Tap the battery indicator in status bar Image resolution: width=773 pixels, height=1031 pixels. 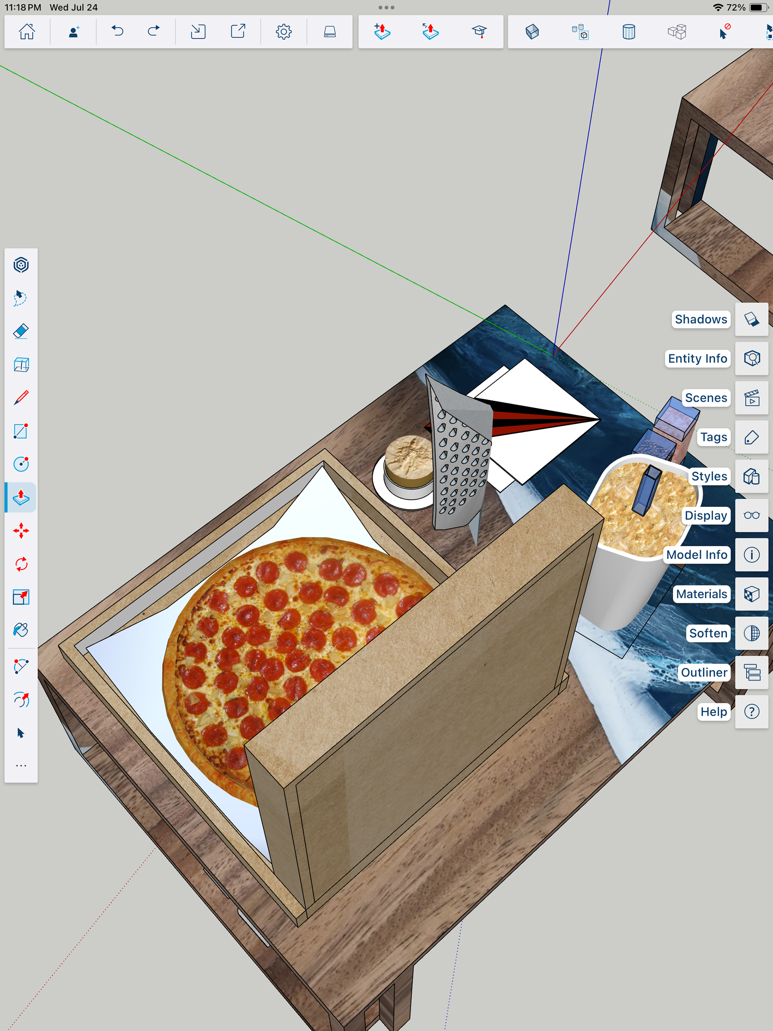(x=758, y=8)
